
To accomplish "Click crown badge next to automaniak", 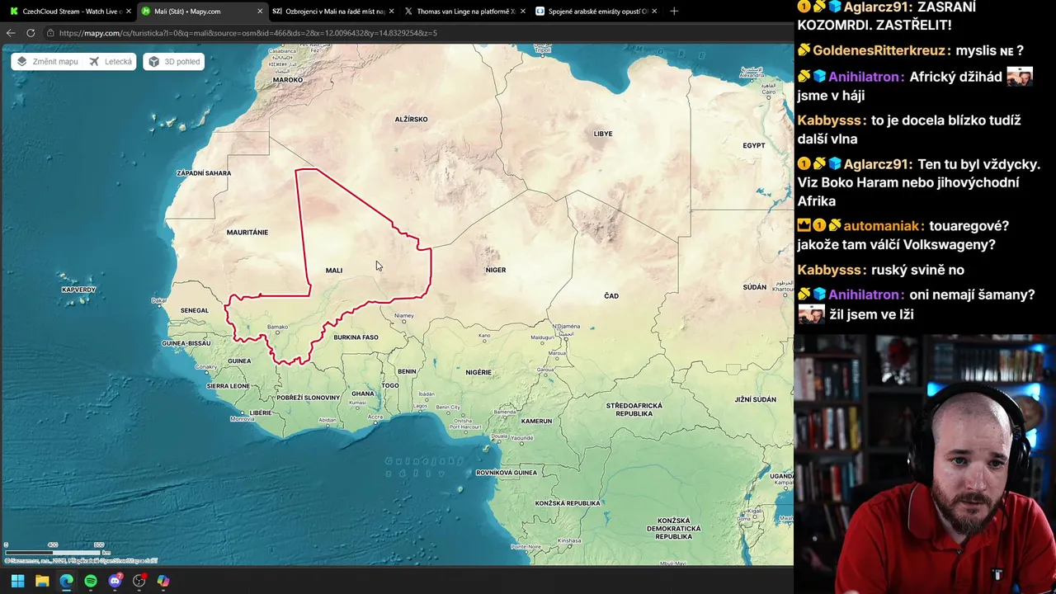I will (804, 225).
